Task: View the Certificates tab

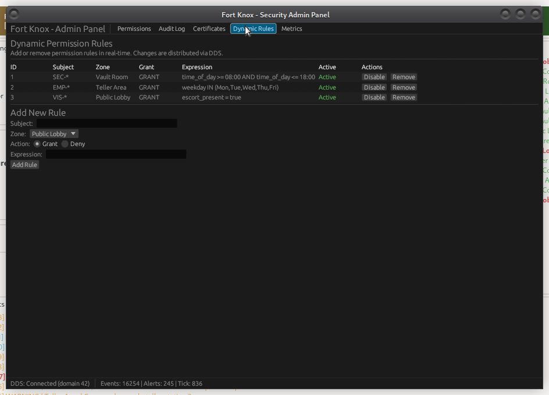Action: (209, 29)
